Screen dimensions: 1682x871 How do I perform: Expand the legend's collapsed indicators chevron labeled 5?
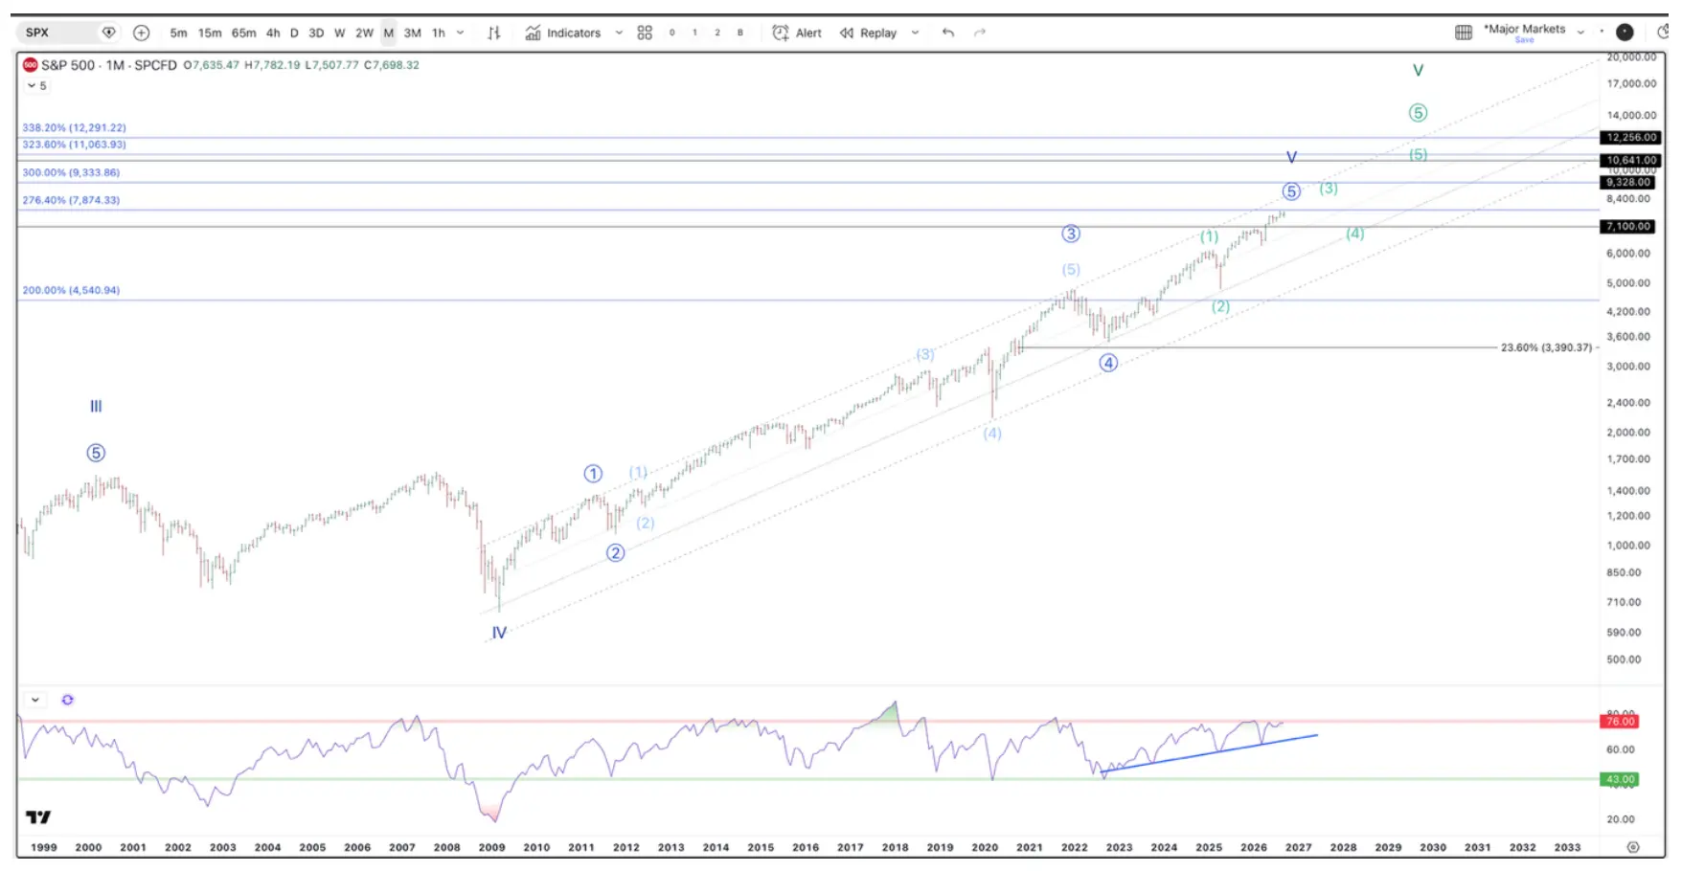pos(37,86)
